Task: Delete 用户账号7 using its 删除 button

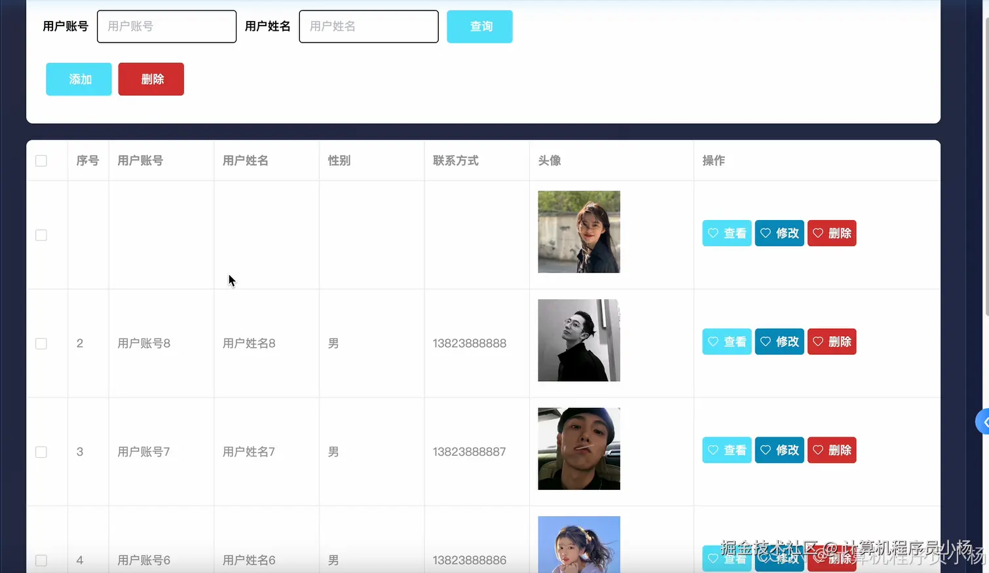Action: (832, 450)
